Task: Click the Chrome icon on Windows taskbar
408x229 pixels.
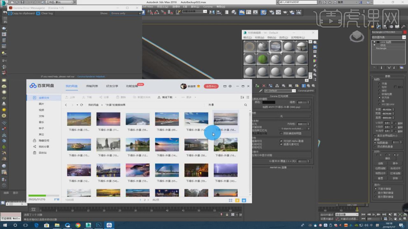Action: click(x=78, y=225)
